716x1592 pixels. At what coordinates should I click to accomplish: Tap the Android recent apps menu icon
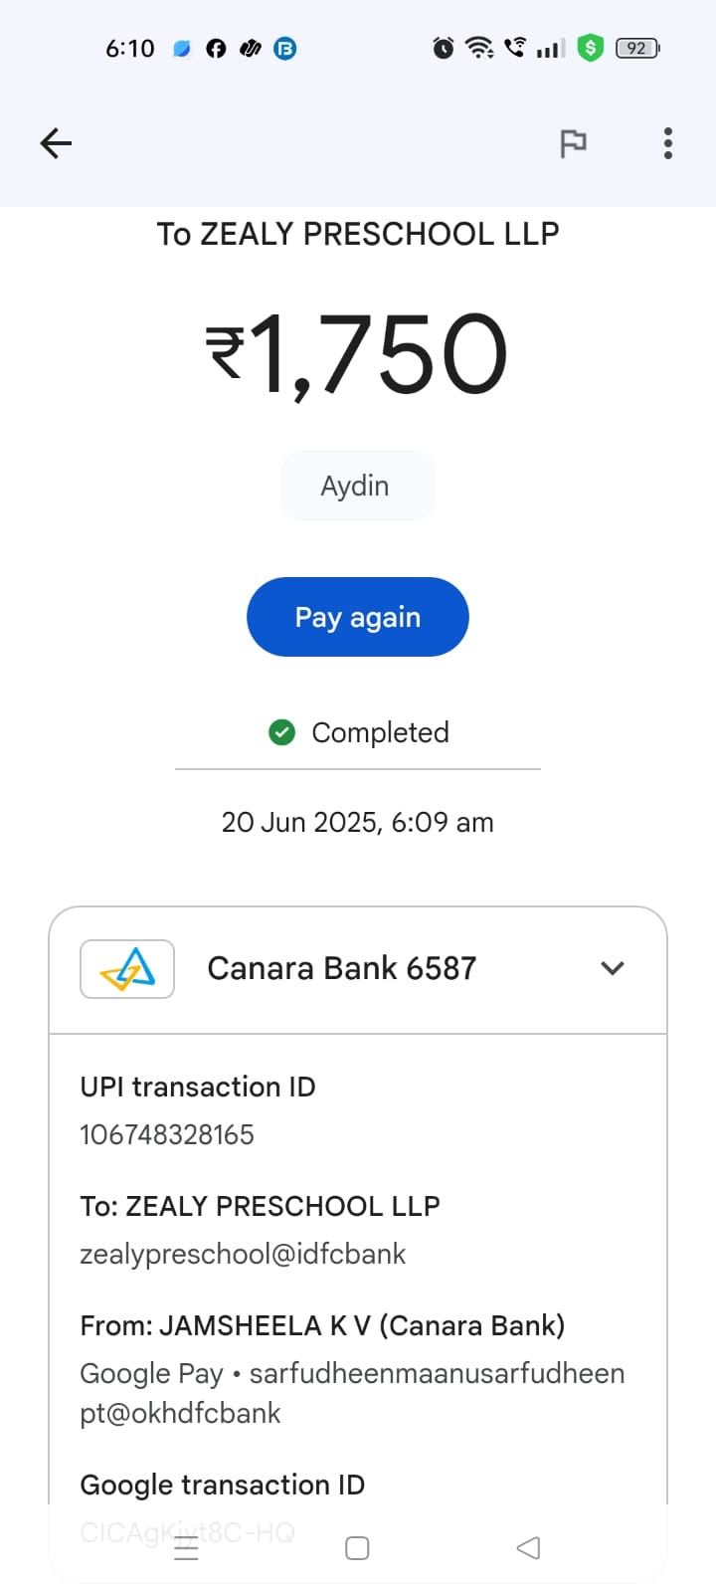coord(186,1548)
